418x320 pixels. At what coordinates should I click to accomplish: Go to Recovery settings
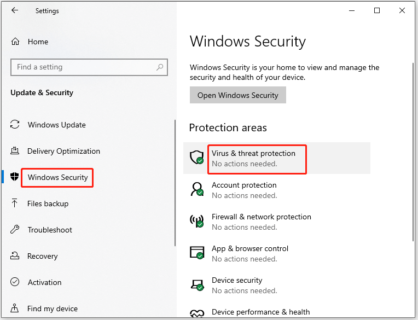[x=43, y=256]
